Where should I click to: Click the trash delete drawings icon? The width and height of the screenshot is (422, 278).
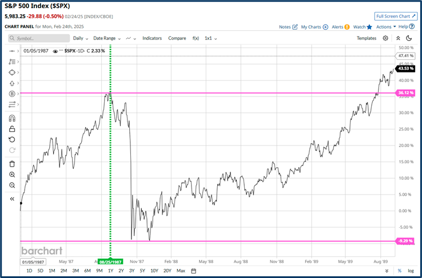12,164
